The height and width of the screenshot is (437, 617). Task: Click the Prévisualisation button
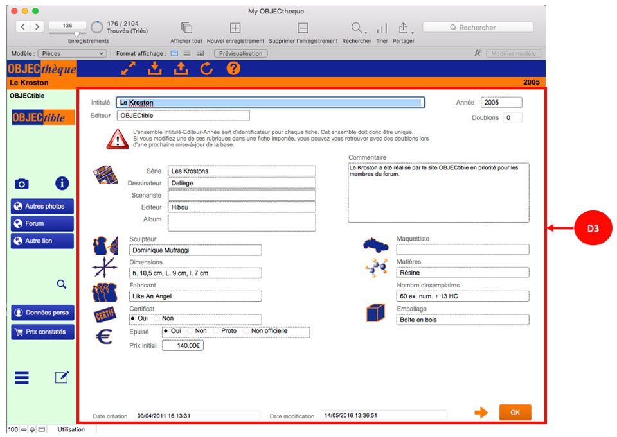pyautogui.click(x=241, y=53)
